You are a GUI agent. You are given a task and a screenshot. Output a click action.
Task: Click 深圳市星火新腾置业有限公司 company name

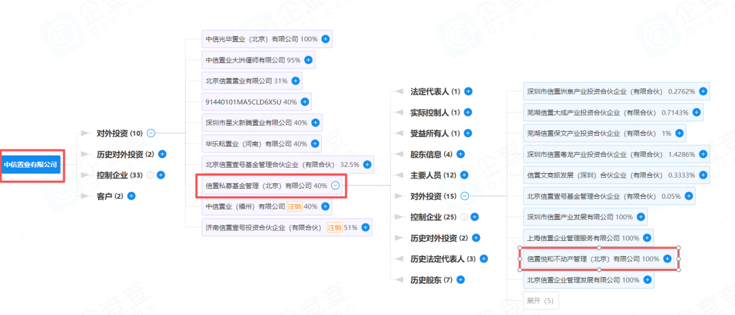249,122
